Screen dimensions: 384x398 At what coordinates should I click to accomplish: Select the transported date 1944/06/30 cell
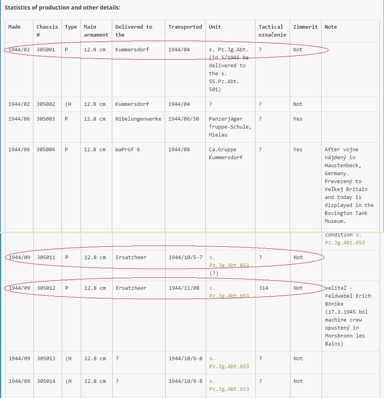point(183,119)
